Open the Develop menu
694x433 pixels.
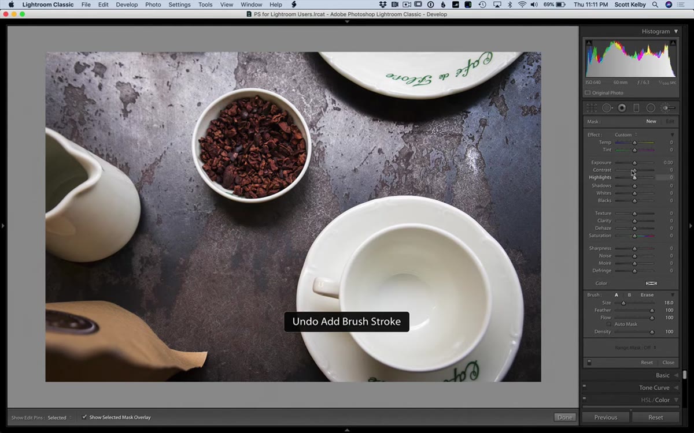point(127,5)
